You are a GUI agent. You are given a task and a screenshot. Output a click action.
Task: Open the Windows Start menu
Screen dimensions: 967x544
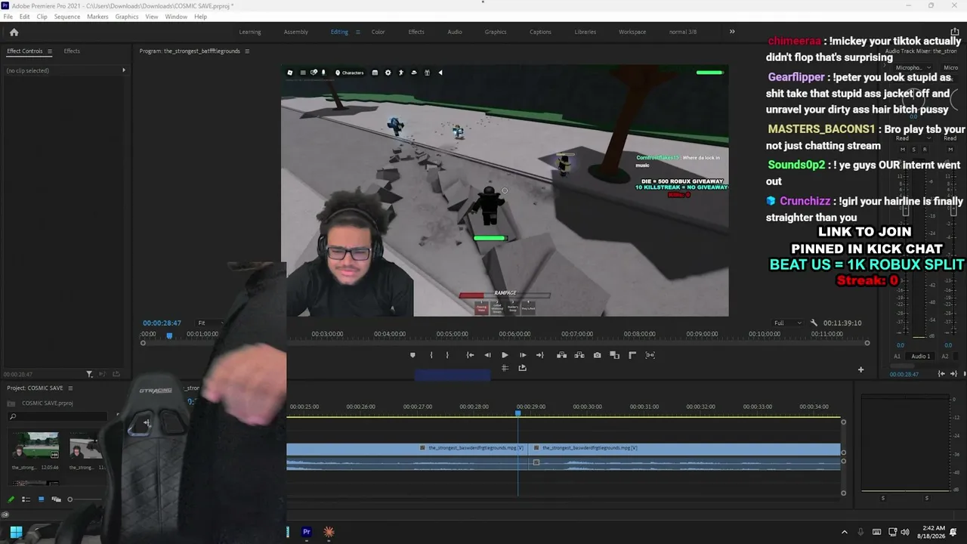point(16,532)
